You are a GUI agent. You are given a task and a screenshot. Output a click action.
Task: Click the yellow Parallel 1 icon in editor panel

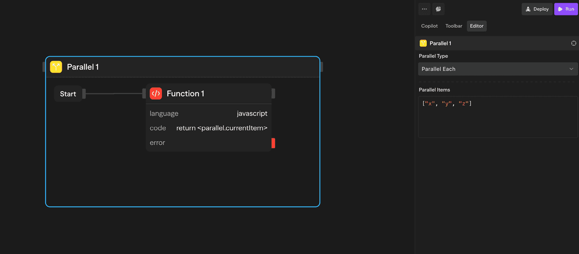point(423,43)
